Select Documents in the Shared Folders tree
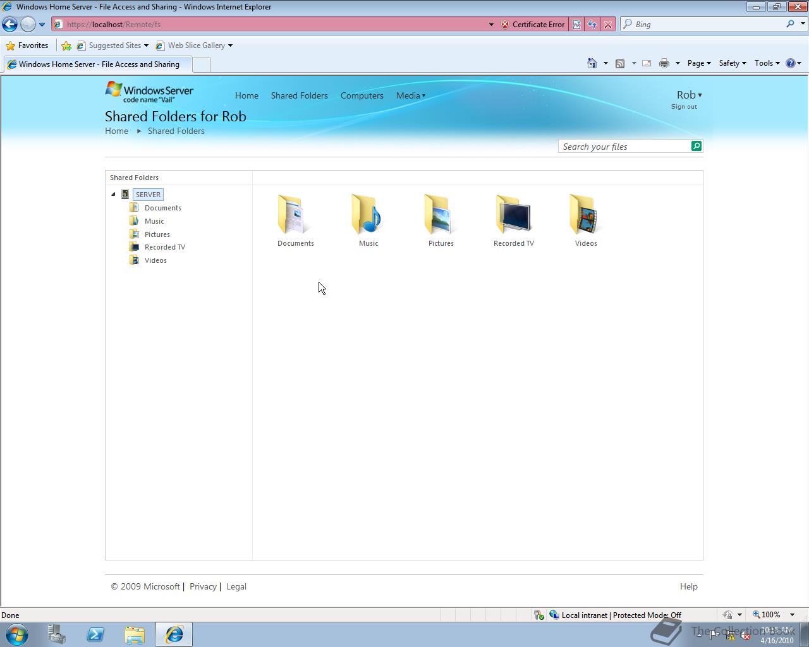The height and width of the screenshot is (647, 809). coord(162,208)
